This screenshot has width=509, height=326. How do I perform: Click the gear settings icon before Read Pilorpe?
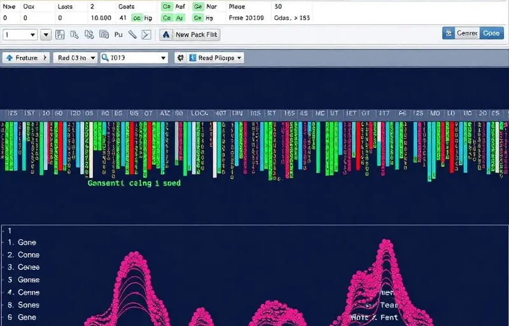pos(181,58)
